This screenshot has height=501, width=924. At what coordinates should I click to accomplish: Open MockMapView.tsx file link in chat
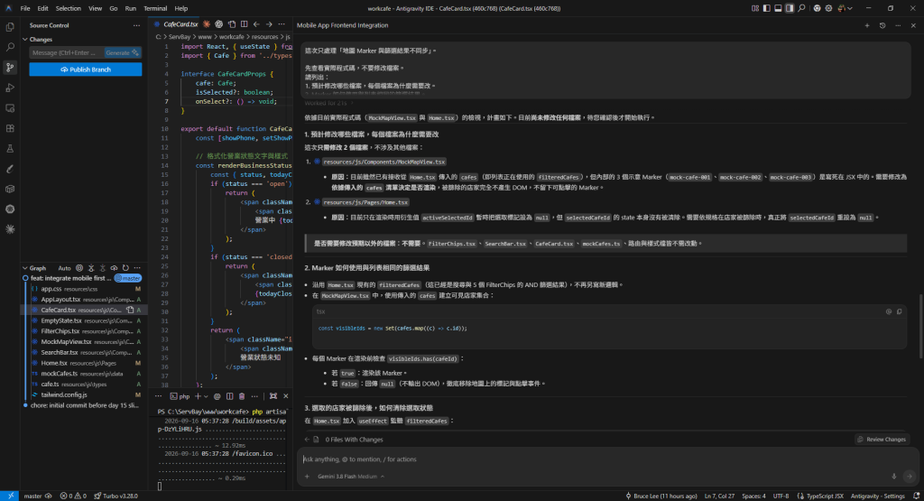coord(384,162)
